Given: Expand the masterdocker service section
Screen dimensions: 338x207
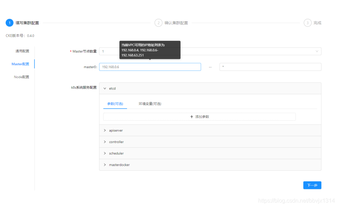Looking at the screenshot, I should 105,165.
